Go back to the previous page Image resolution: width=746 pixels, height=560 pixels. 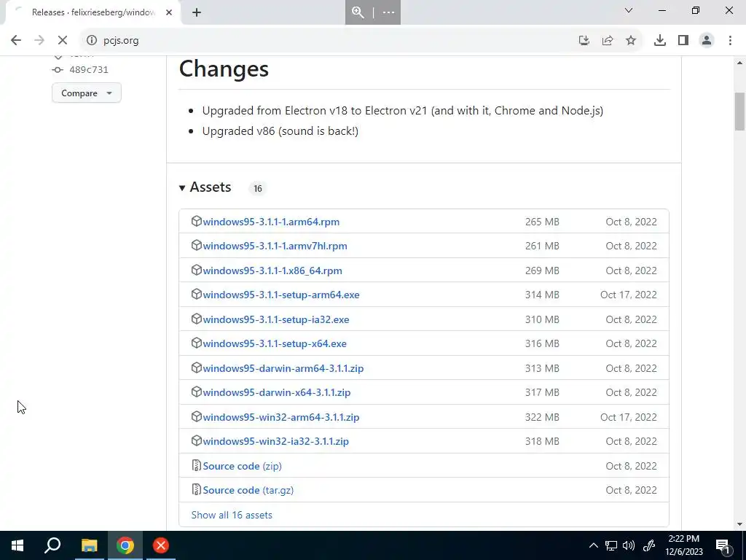pyautogui.click(x=16, y=41)
